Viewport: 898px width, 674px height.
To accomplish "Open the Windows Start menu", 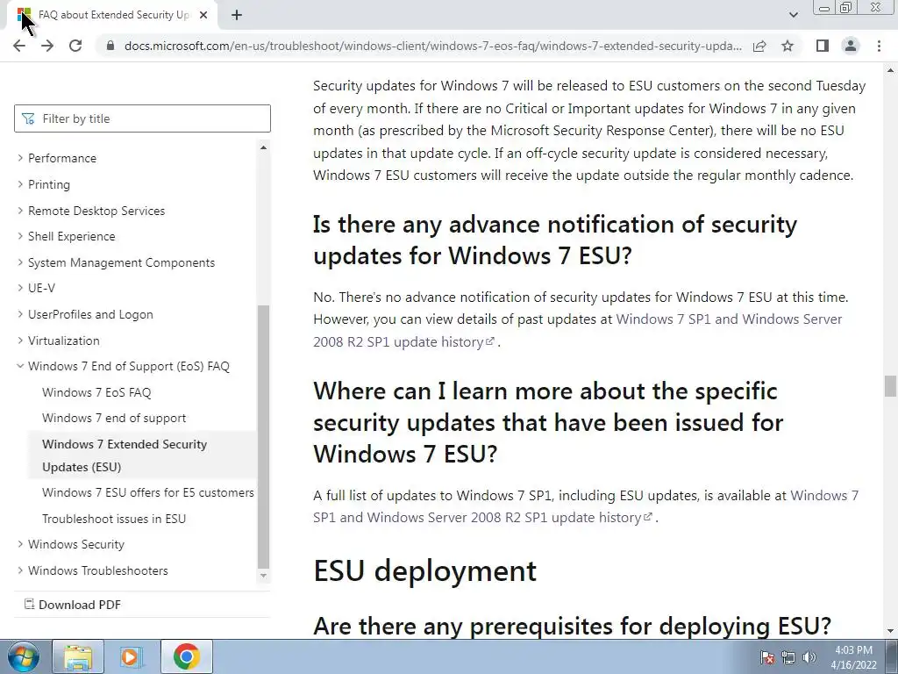I will [23, 656].
